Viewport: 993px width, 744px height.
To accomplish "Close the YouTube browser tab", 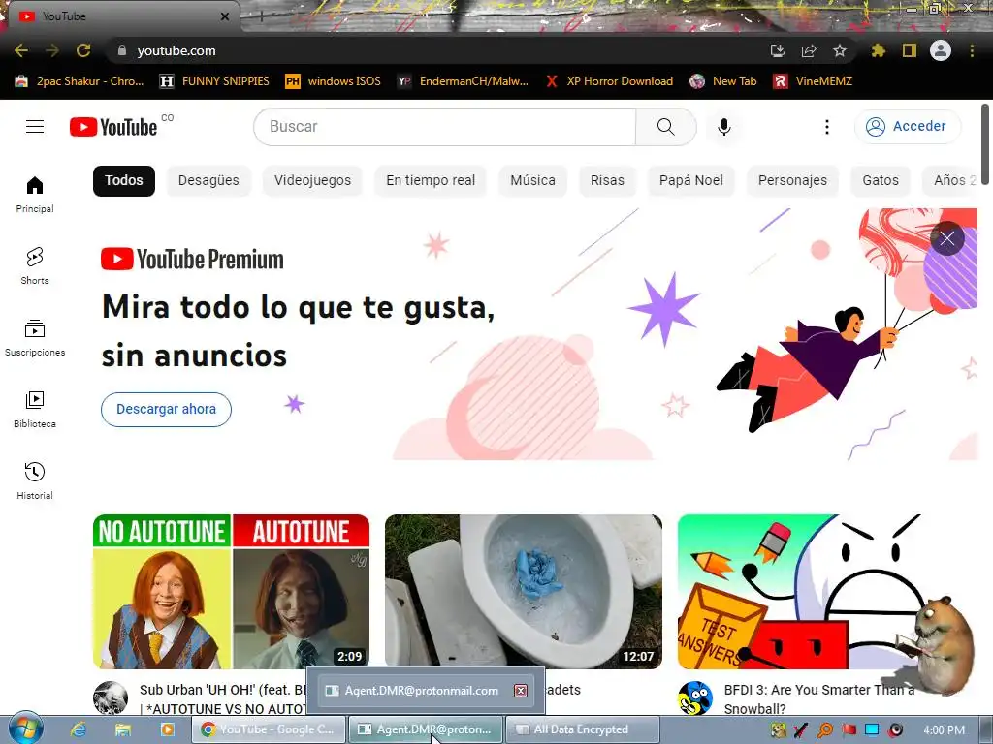I will (225, 16).
